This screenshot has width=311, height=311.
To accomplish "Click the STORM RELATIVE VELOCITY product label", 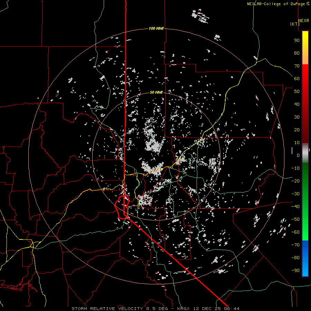I will [x=107, y=309].
